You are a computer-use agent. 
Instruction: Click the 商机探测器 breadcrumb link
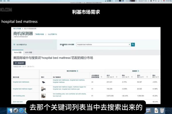coord(17,28)
